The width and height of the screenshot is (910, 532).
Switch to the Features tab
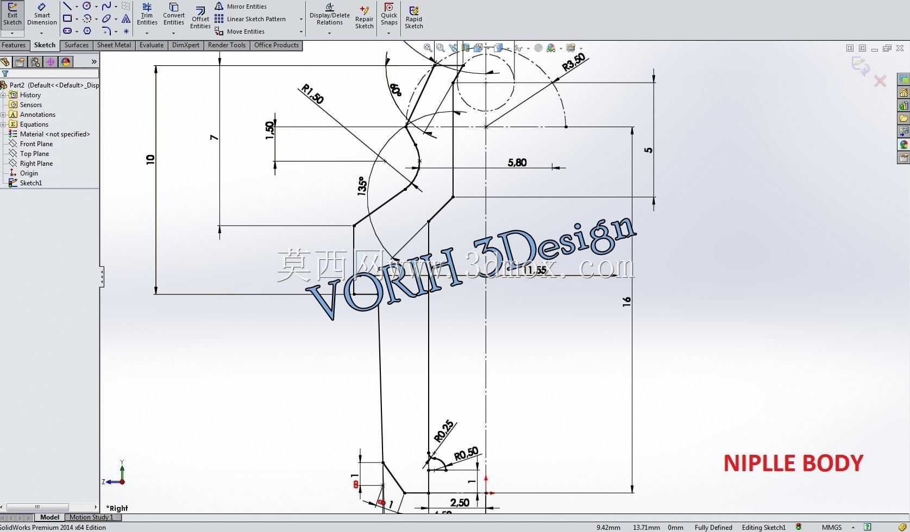pos(14,46)
